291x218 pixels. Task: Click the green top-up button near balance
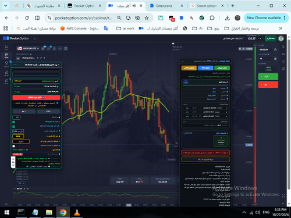pos(270,38)
